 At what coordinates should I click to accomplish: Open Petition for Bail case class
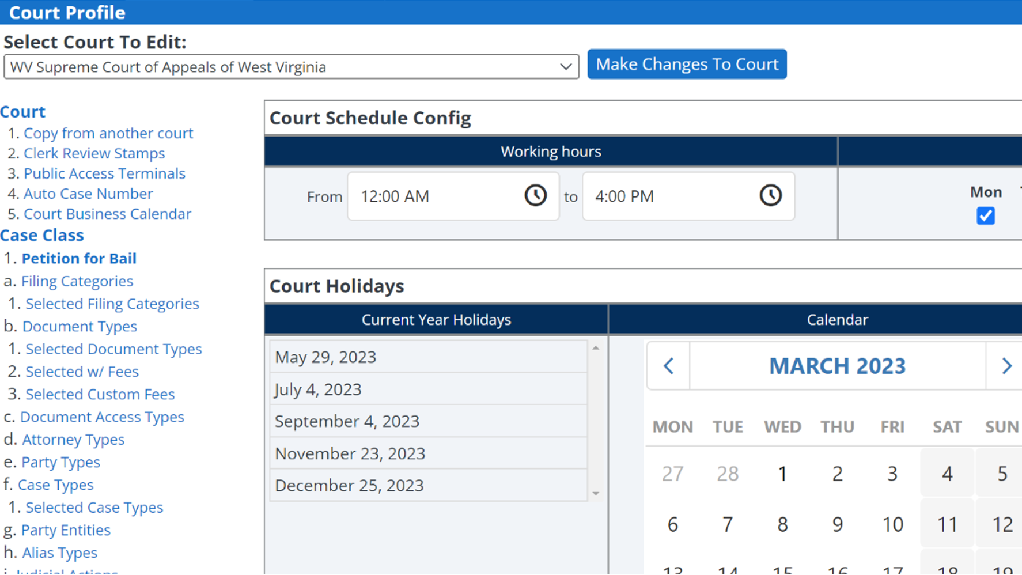coord(79,258)
